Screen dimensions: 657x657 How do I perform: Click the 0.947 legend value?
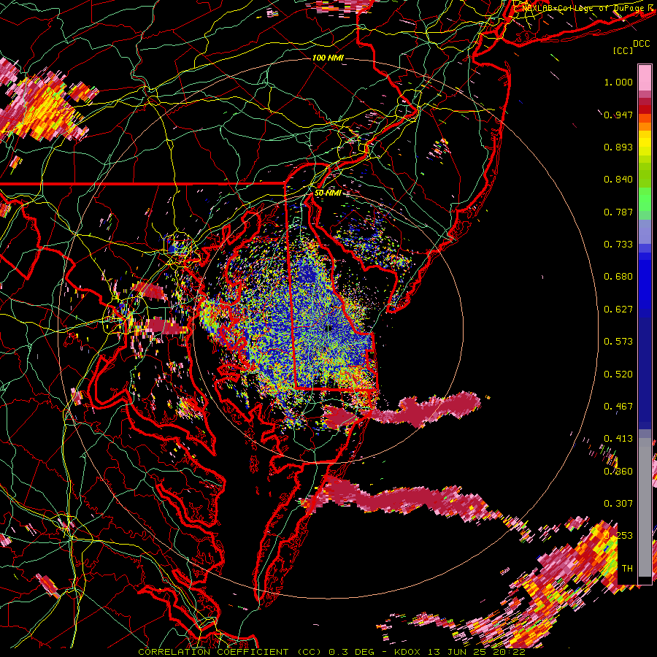coord(618,115)
